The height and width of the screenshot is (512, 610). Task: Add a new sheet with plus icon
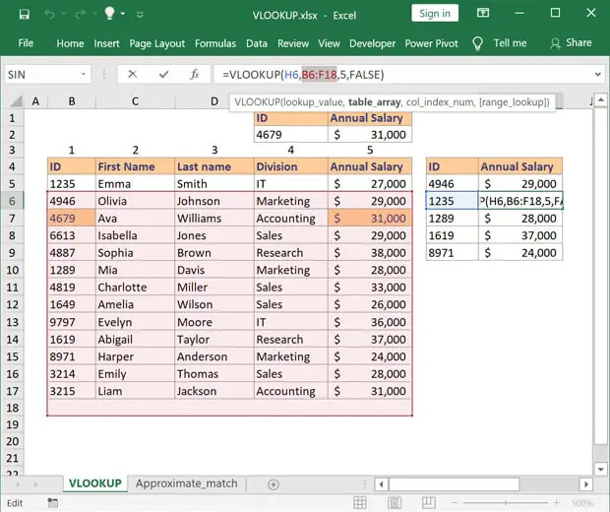click(x=274, y=484)
